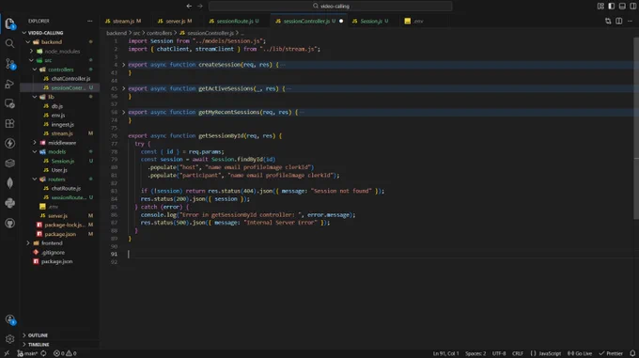Open editor More Actions ellipsis
This screenshot has height=358, width=639.
click(x=630, y=22)
